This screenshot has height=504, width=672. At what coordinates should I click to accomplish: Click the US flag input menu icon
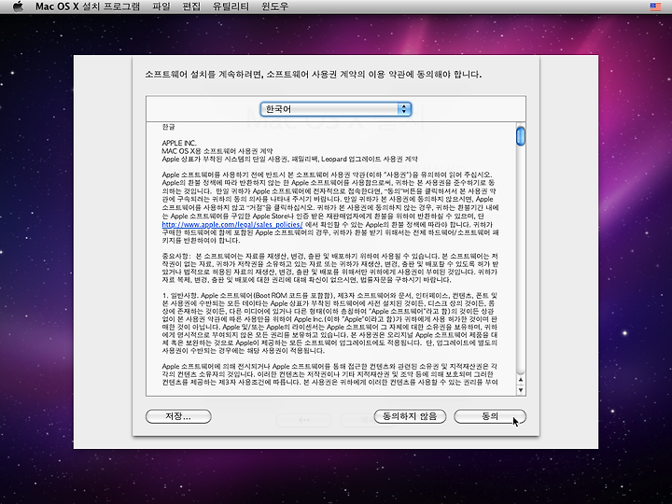coord(655,7)
